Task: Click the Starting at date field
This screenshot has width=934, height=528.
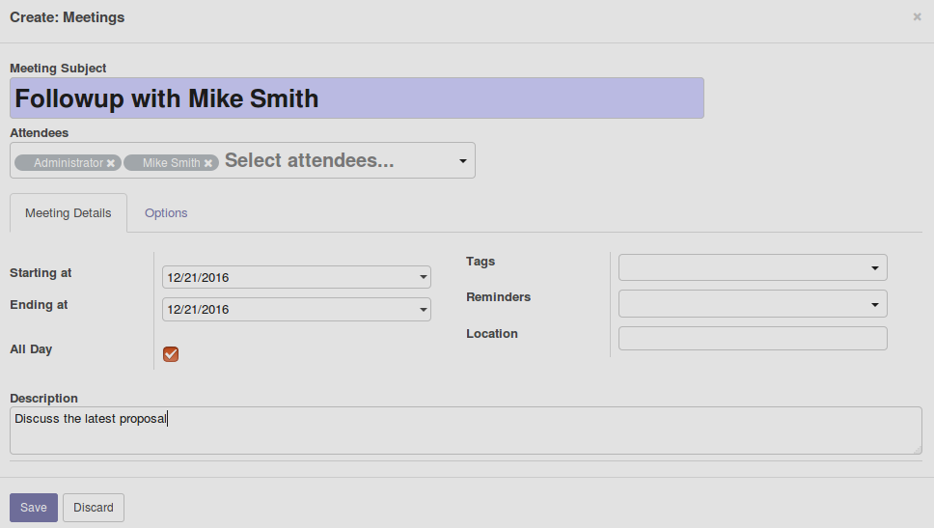Action: click(x=296, y=277)
